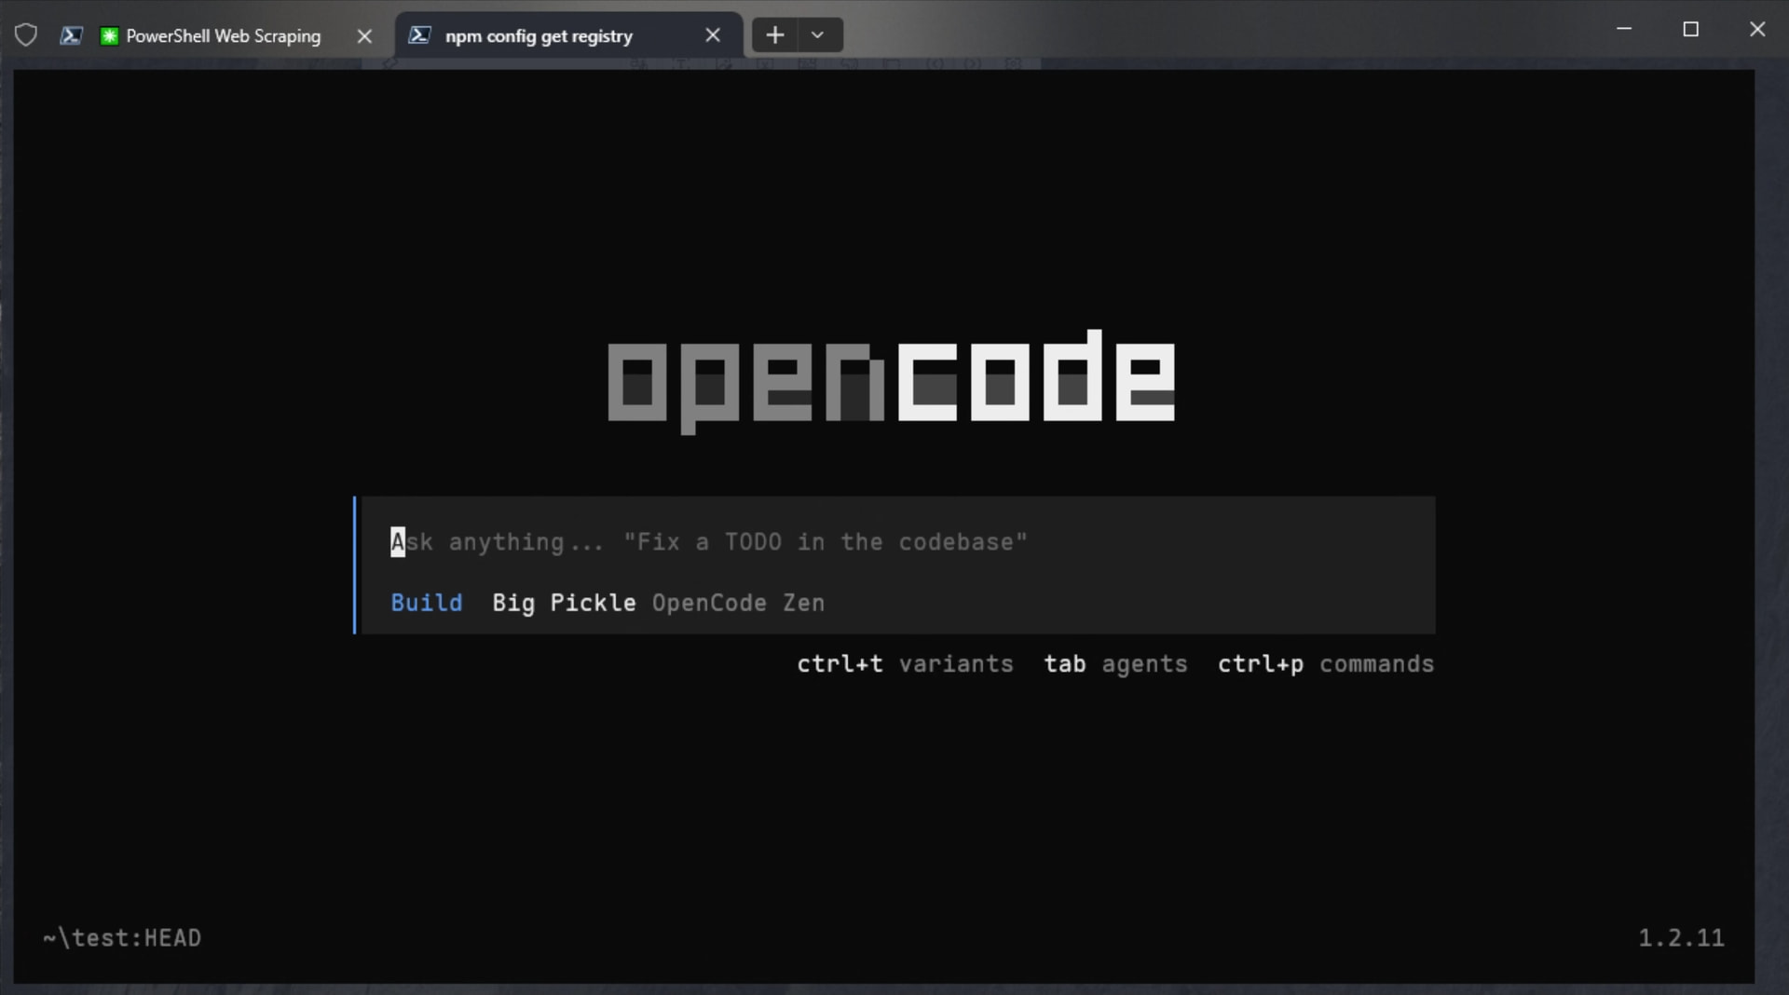1789x995 pixels.
Task: Click the ctrl+p commands hint
Action: pyautogui.click(x=1326, y=664)
